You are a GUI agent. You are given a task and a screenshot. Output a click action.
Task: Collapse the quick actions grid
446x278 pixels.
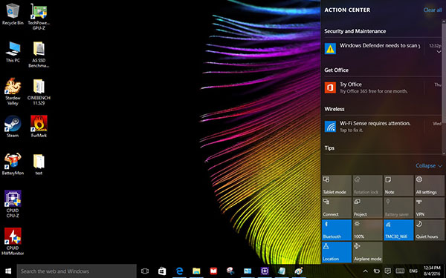(x=429, y=165)
